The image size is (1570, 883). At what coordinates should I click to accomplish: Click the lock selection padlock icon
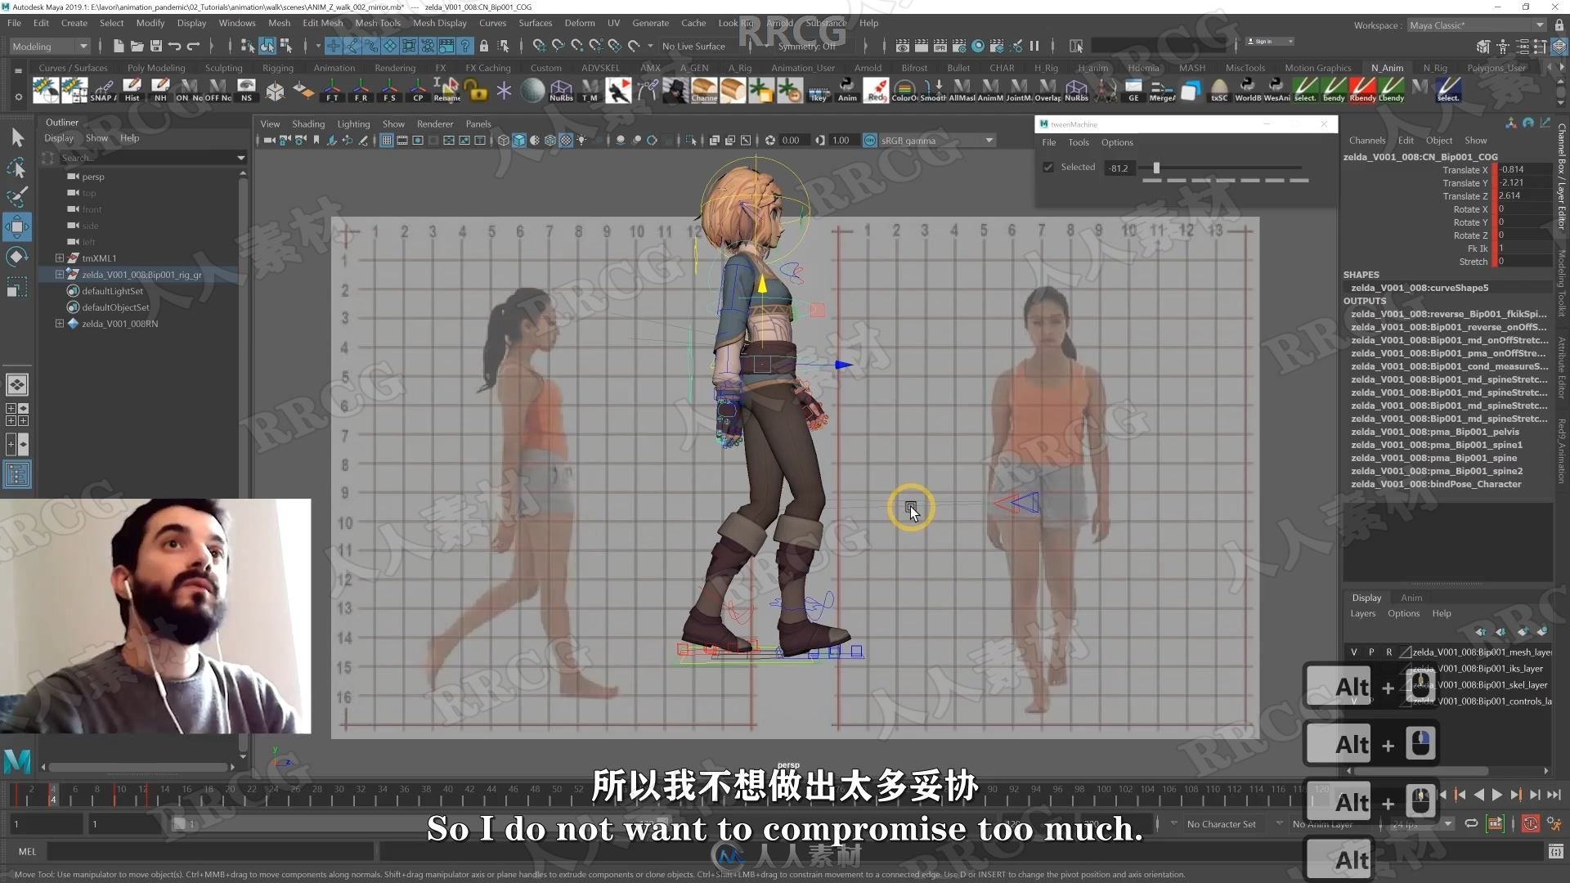(x=484, y=46)
